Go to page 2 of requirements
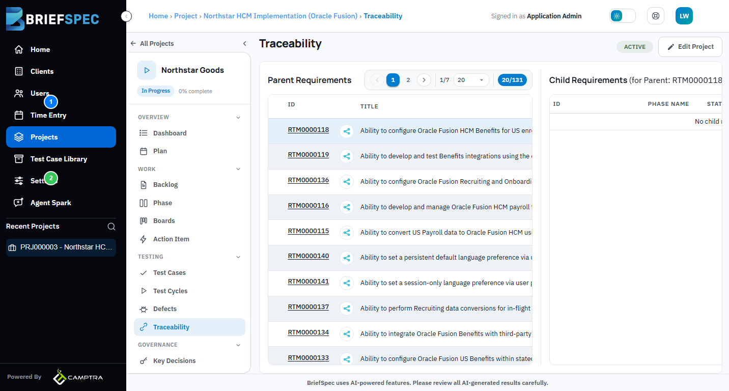 (x=408, y=80)
